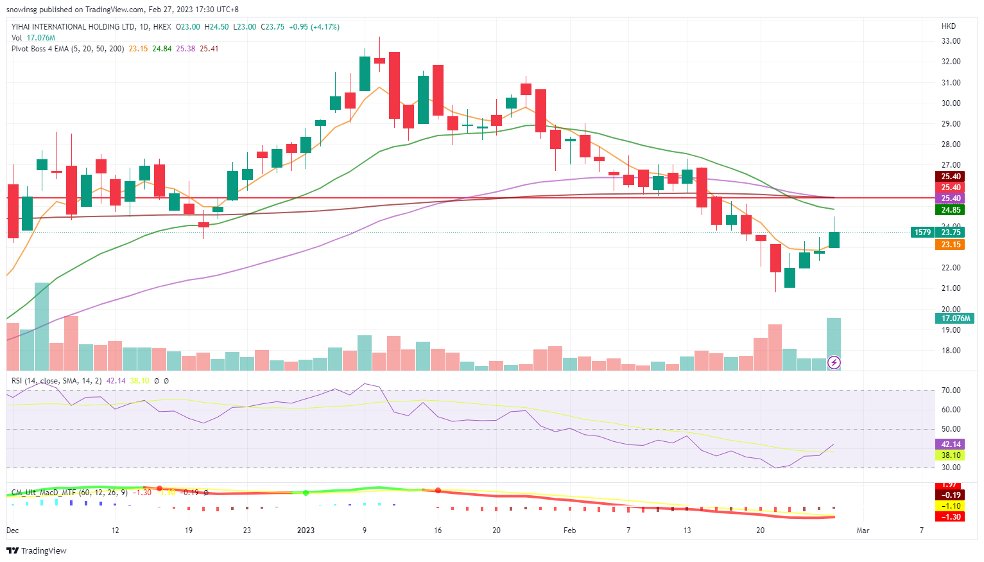Viewport: 984px width, 562px height.
Task: Click the purple 25.40 EMA price tag
Action: click(x=951, y=198)
